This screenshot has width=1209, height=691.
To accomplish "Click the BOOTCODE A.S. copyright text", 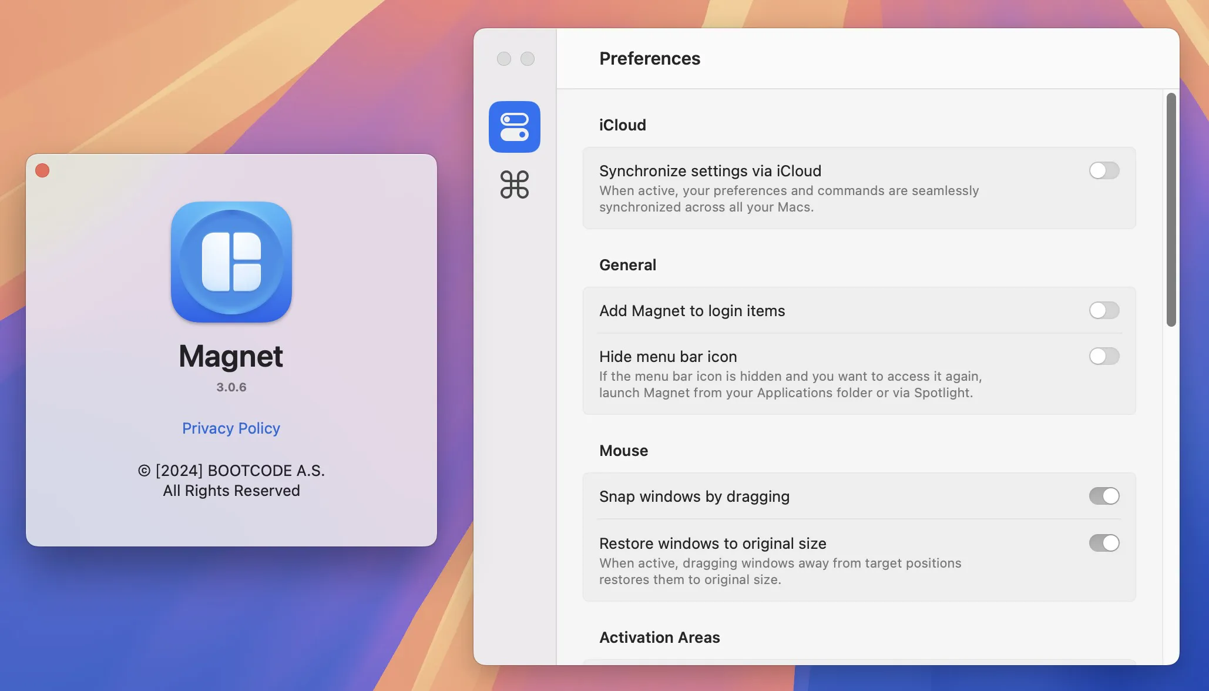I will 231,471.
